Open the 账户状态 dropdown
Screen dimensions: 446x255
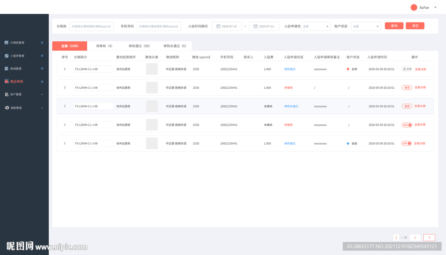pyautogui.click(x=366, y=27)
